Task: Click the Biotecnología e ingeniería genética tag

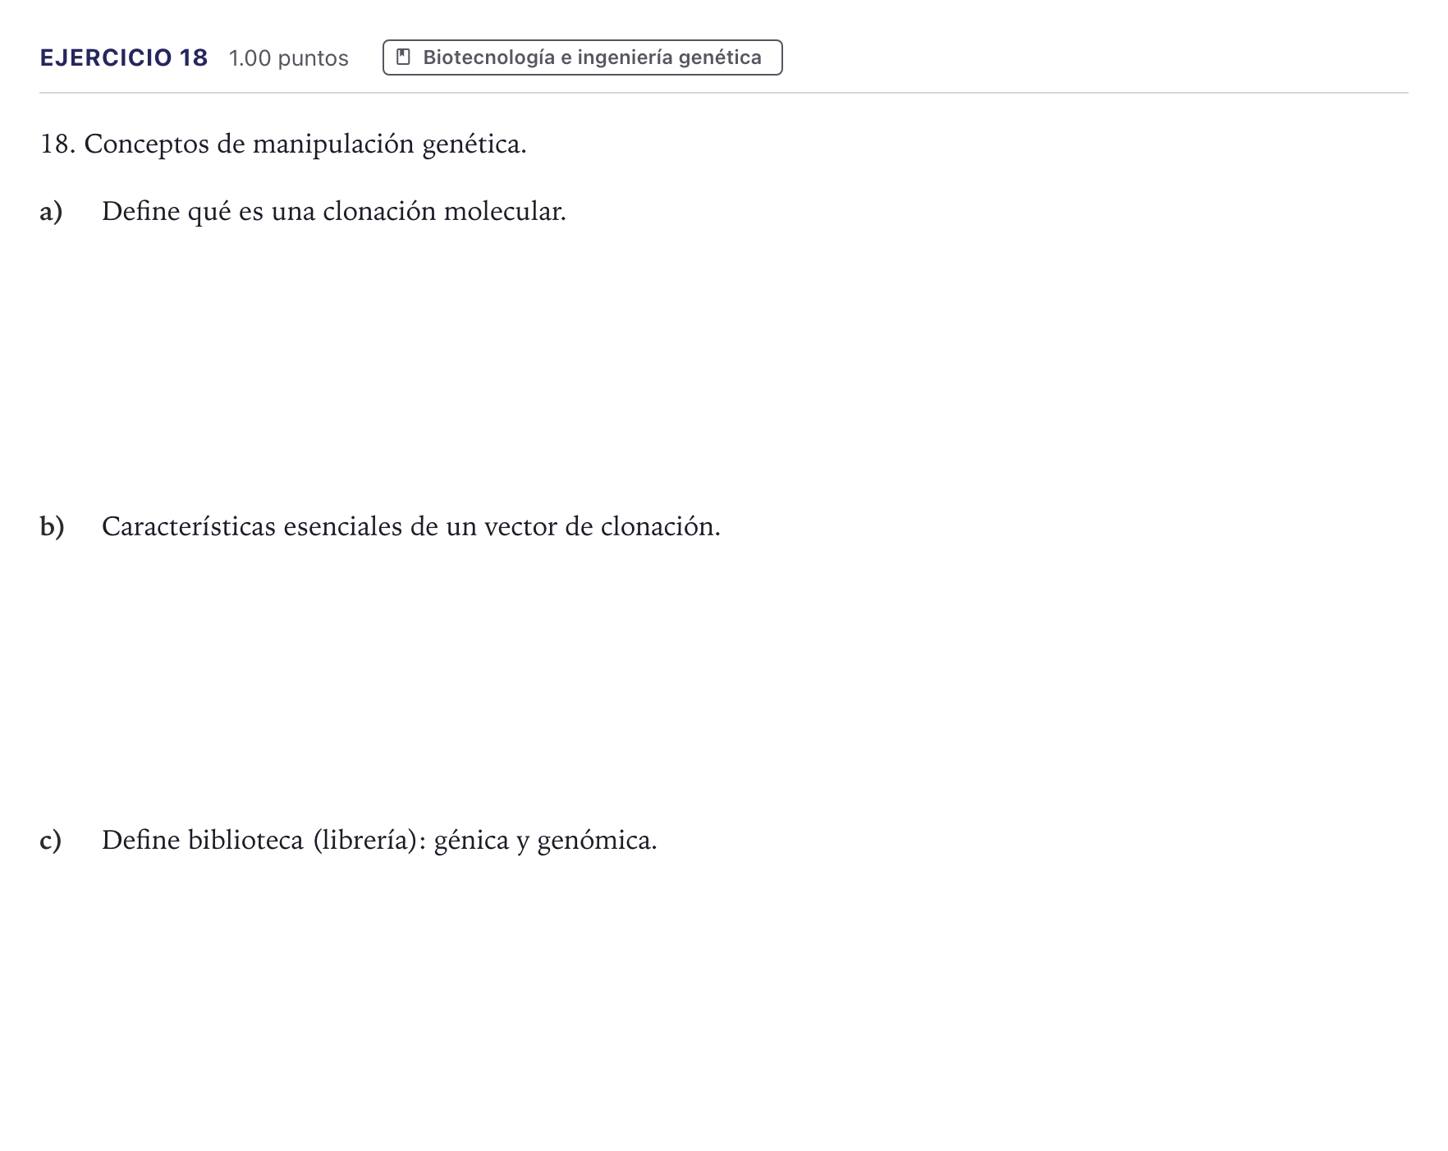Action: click(x=582, y=57)
